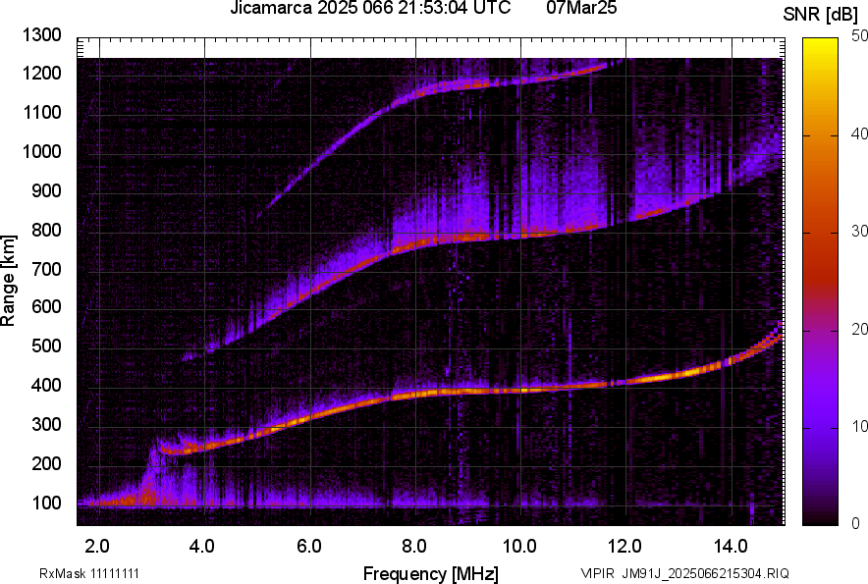Click the 'Frequency [MHz]' x-axis label
868x584 pixels.
tap(431, 573)
